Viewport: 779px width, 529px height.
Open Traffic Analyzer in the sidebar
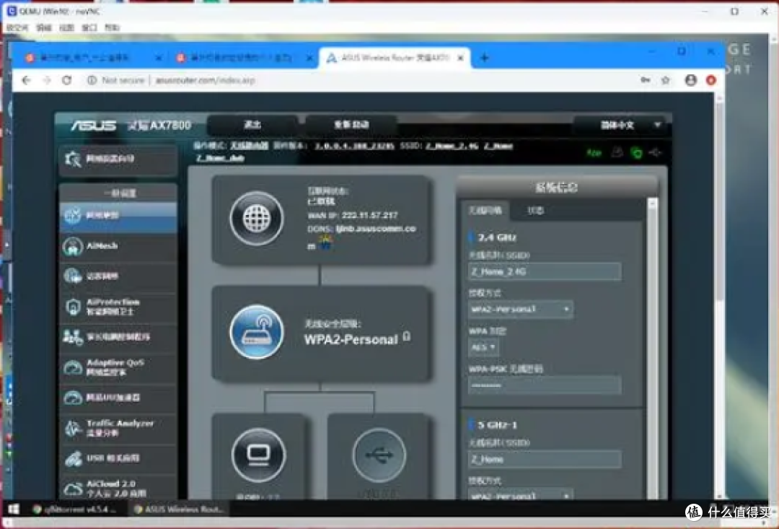(118, 428)
